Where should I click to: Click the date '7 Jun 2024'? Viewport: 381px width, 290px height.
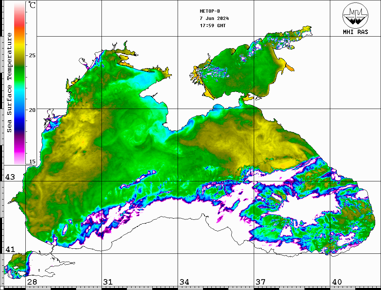coord(214,18)
